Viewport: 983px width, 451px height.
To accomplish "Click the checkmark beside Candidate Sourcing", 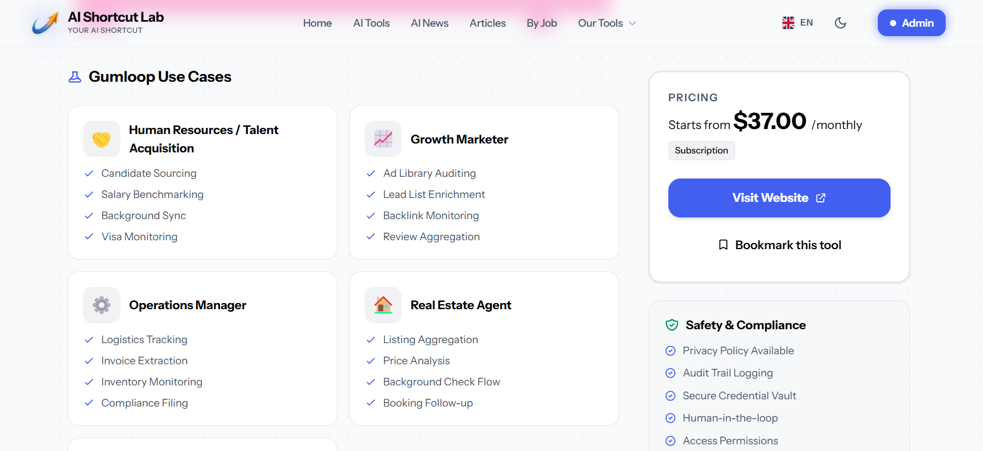I will pyautogui.click(x=89, y=174).
